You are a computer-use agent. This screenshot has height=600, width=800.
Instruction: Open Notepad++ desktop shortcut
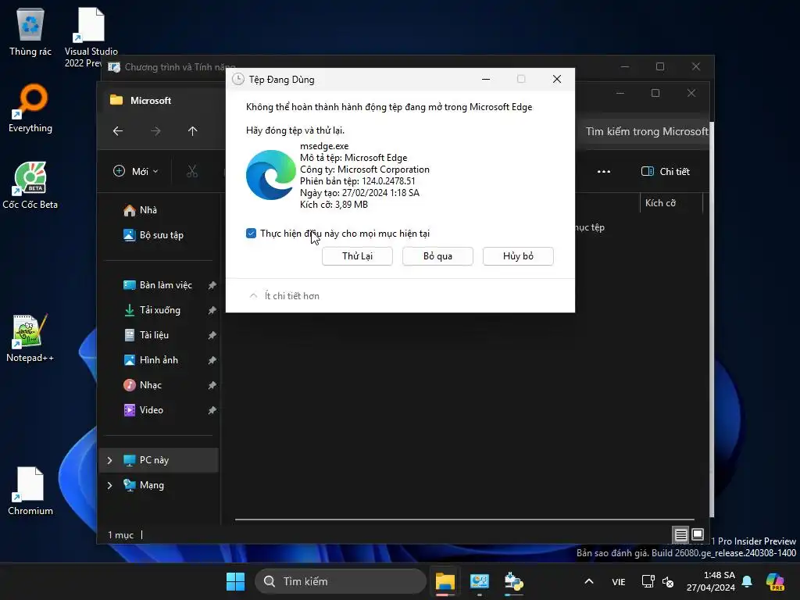click(x=30, y=337)
